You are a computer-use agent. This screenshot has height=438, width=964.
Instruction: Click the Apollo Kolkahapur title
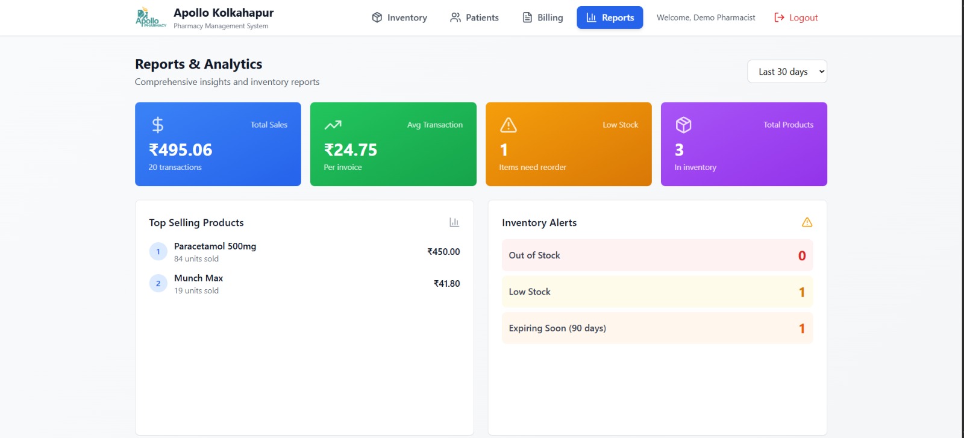point(224,13)
